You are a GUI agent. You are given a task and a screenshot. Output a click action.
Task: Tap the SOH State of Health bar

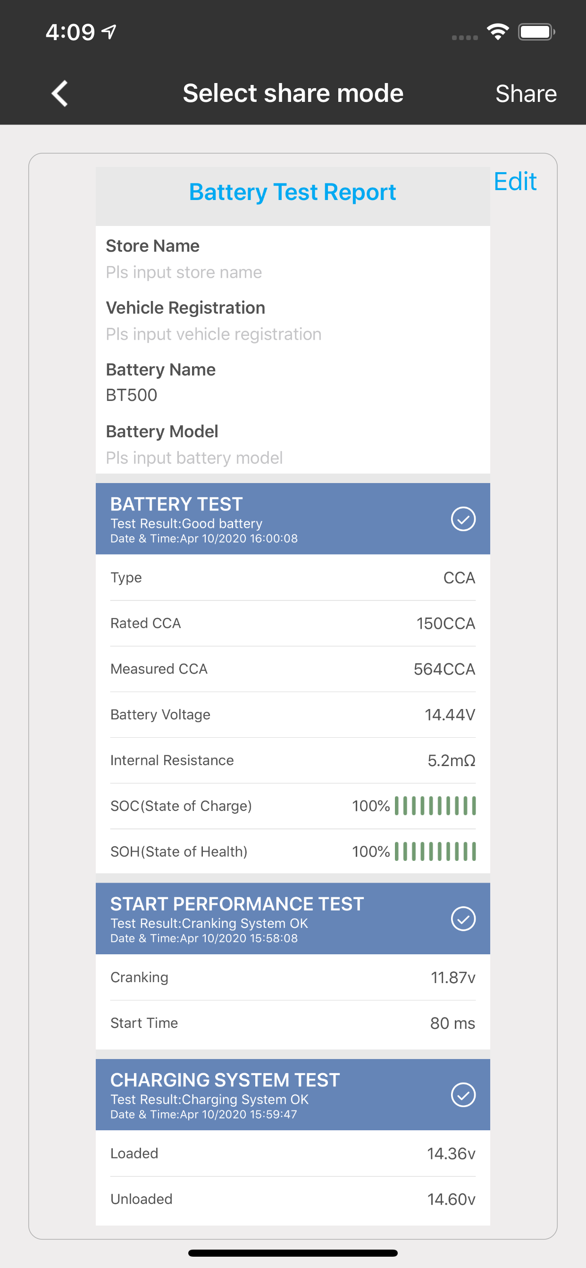coord(435,851)
